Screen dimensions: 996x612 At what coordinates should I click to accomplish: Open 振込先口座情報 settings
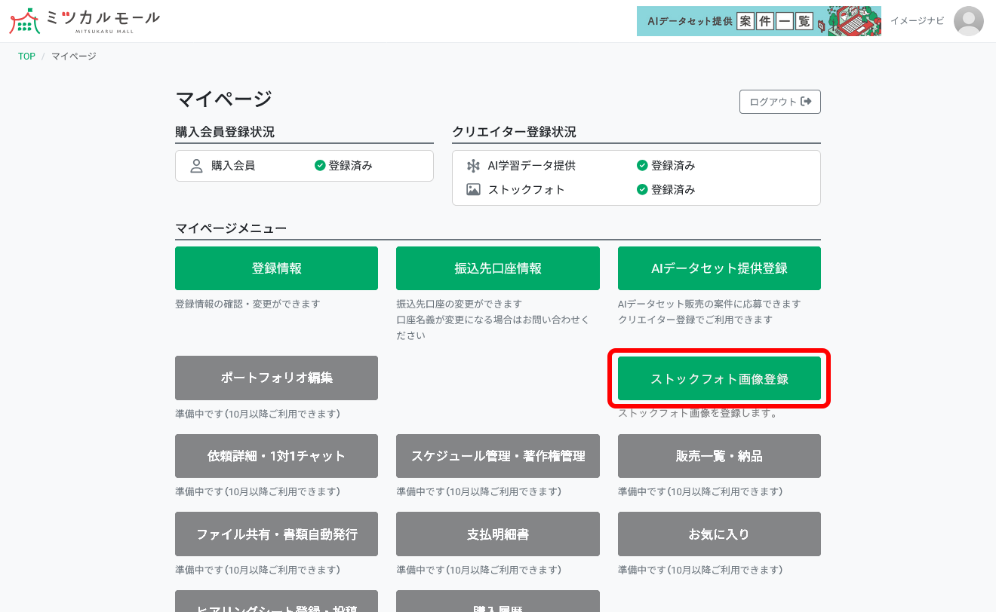[x=498, y=268]
